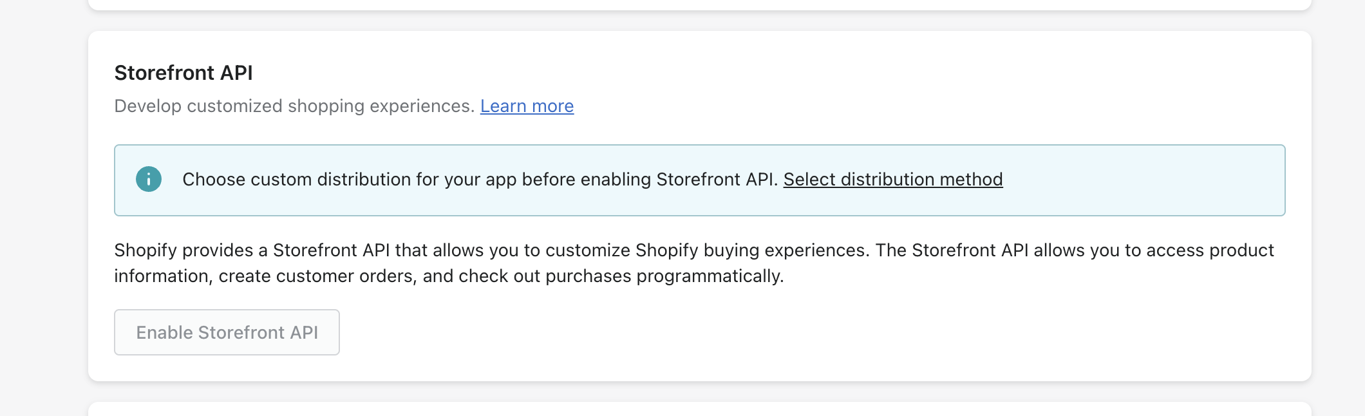Click the paragraph starting with Shopify provides

(451, 251)
